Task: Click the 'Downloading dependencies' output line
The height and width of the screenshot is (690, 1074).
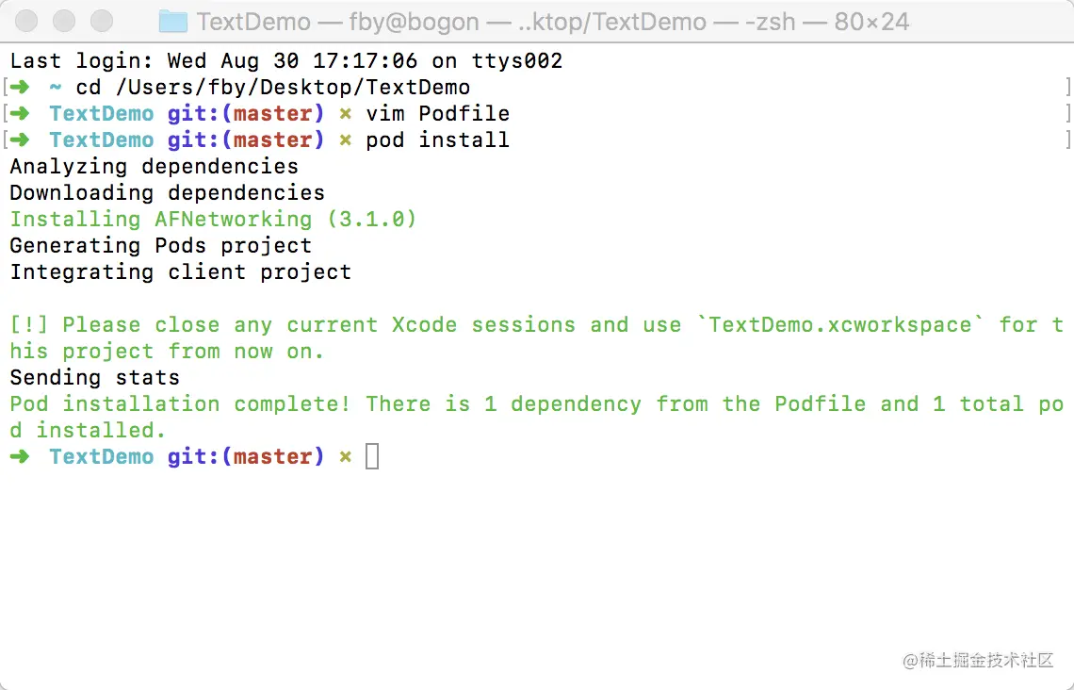Action: click(x=167, y=193)
